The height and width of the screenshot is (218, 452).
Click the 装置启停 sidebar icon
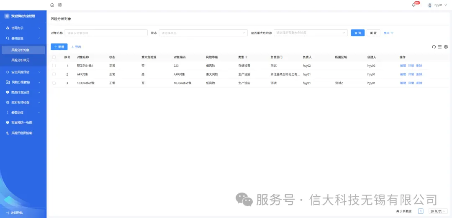click(x=8, y=112)
